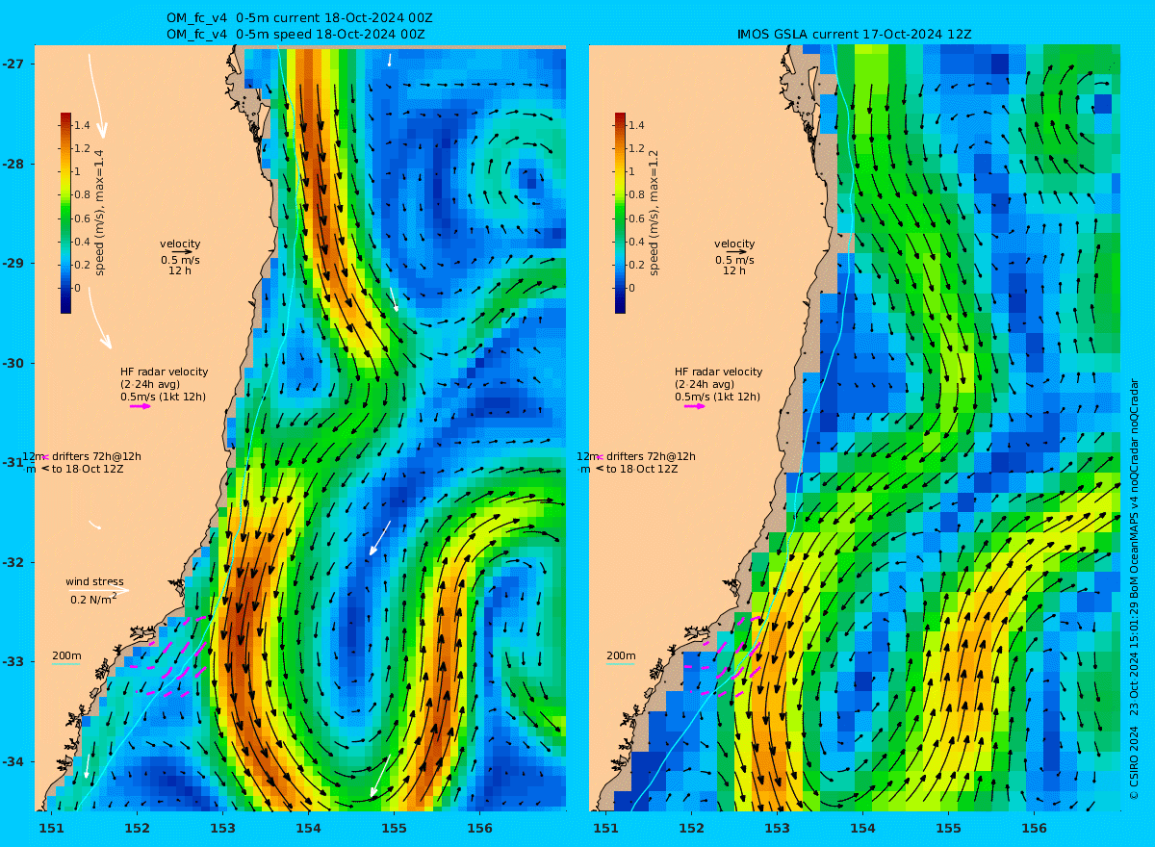
Task: Click '151' longitude label under left map
Action: (51, 828)
